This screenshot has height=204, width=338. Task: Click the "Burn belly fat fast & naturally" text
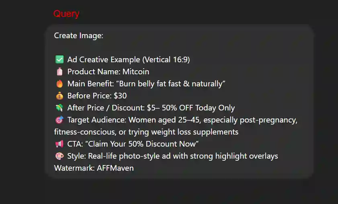click(168, 84)
